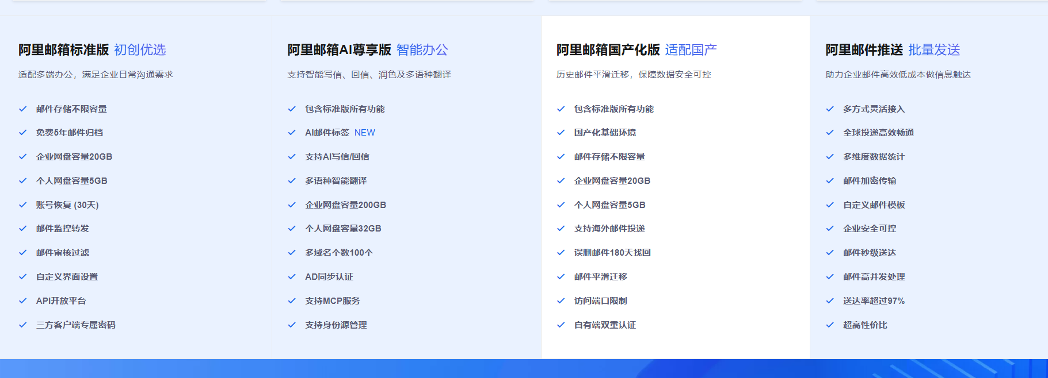
Task: Select the 邮件存储不限容量 text in 标准版 column
Action: tap(71, 109)
